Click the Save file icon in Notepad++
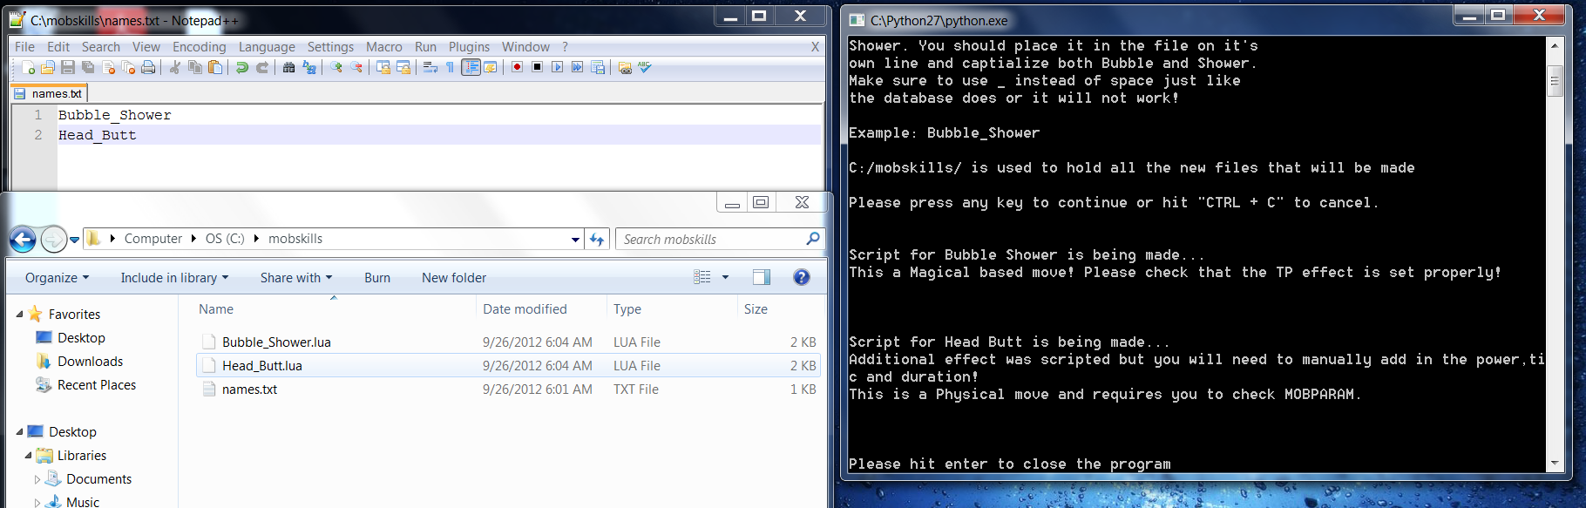The image size is (1586, 508). pyautogui.click(x=68, y=67)
